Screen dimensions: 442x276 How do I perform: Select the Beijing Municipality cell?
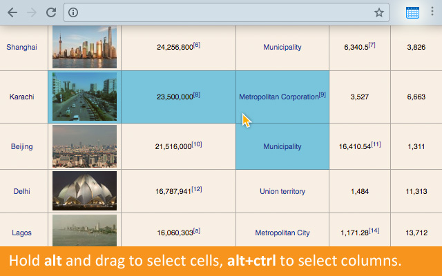coord(282,146)
